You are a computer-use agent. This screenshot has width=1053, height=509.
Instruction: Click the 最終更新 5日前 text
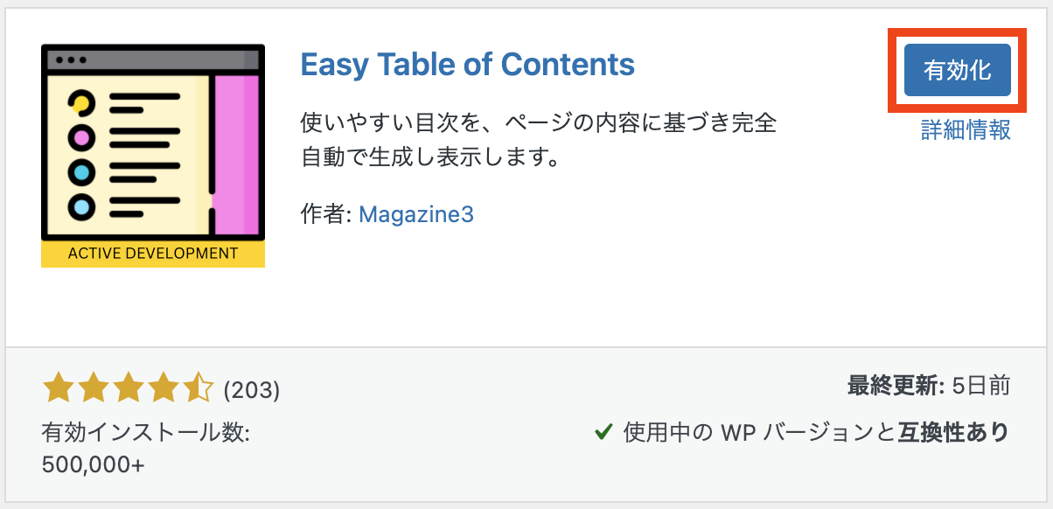point(929,386)
